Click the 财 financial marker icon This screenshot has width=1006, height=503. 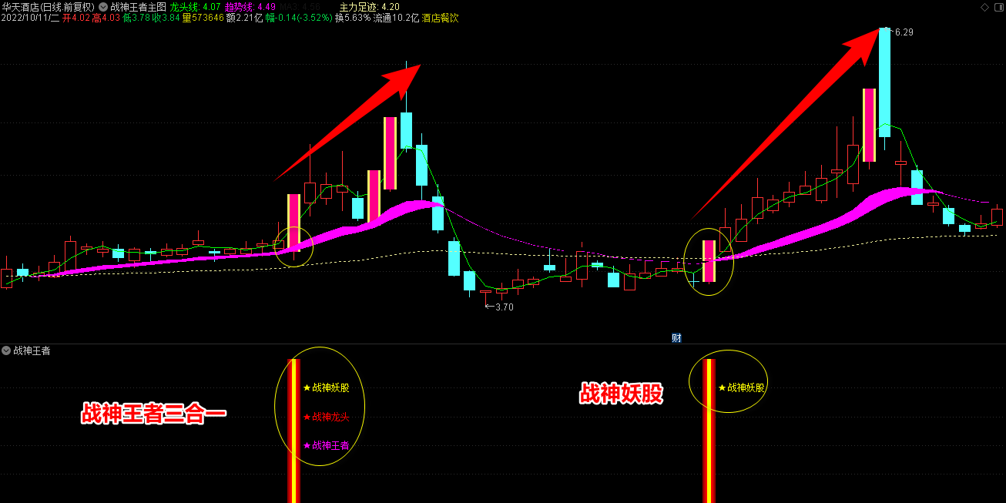pos(676,337)
